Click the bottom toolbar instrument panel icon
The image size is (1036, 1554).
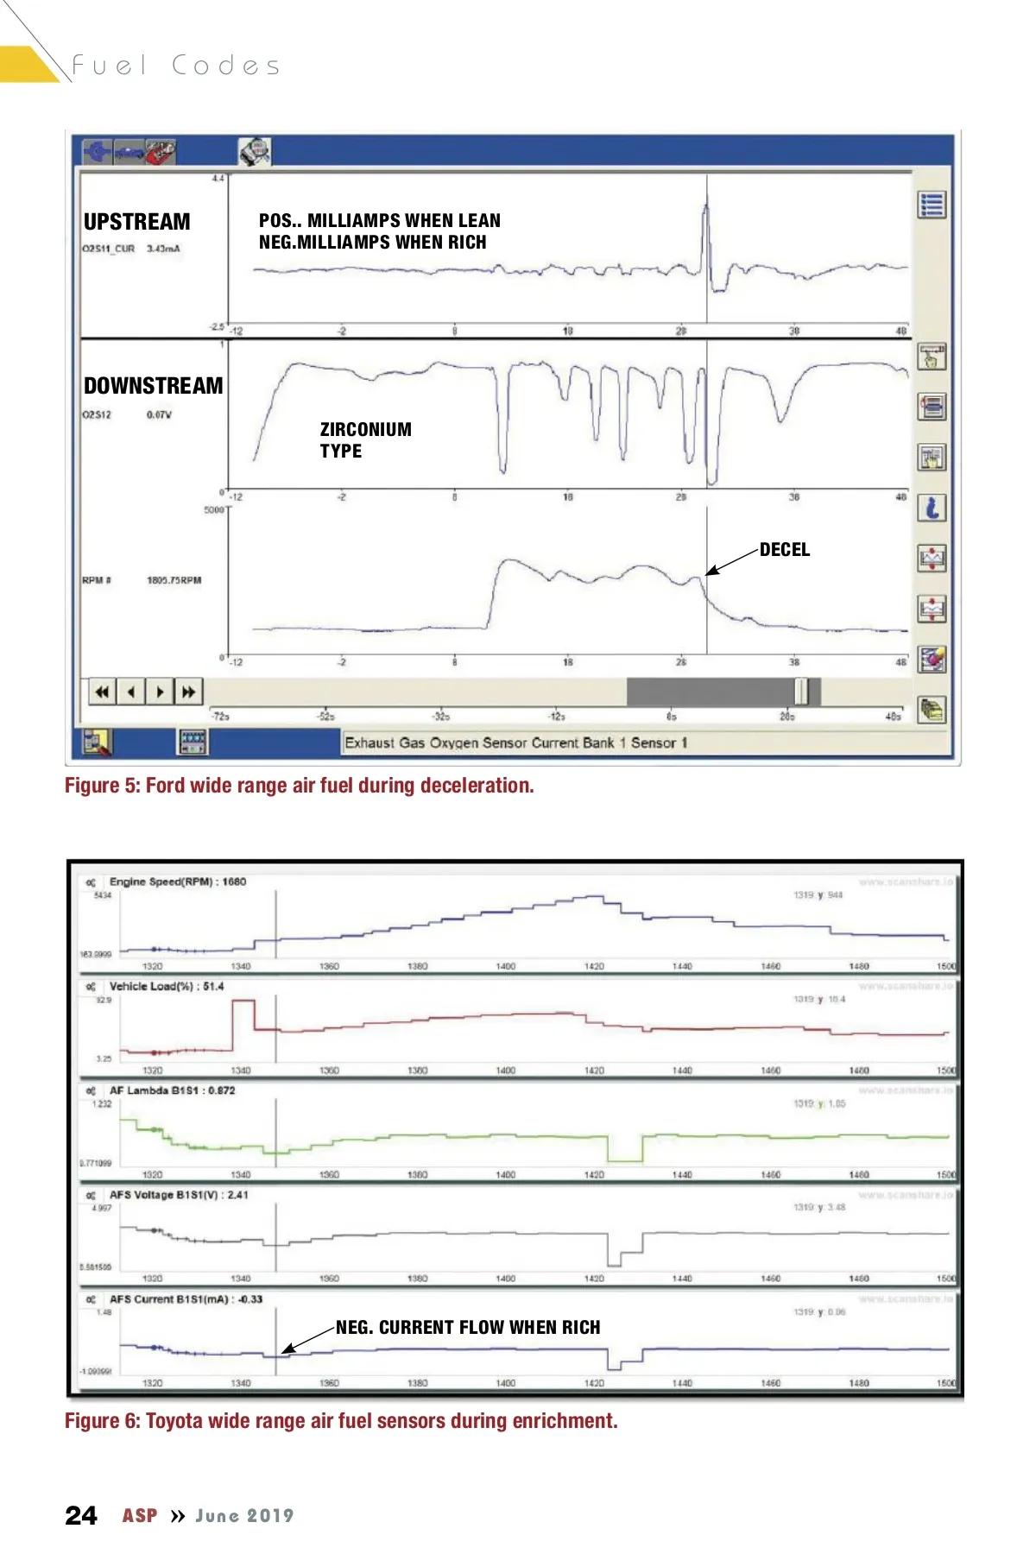[192, 742]
